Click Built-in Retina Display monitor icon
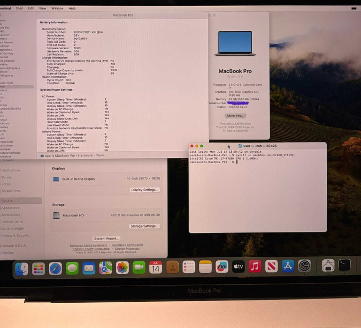Screen dimensions: 361x328 [x=56, y=179]
